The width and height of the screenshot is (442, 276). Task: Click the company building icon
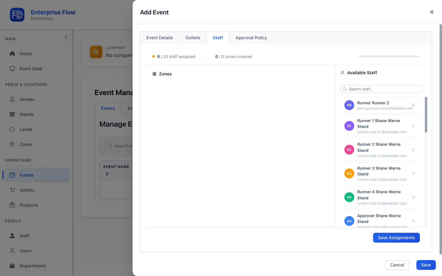pos(96,52)
